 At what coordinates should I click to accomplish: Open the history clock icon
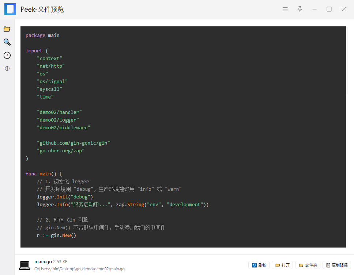tap(7, 55)
